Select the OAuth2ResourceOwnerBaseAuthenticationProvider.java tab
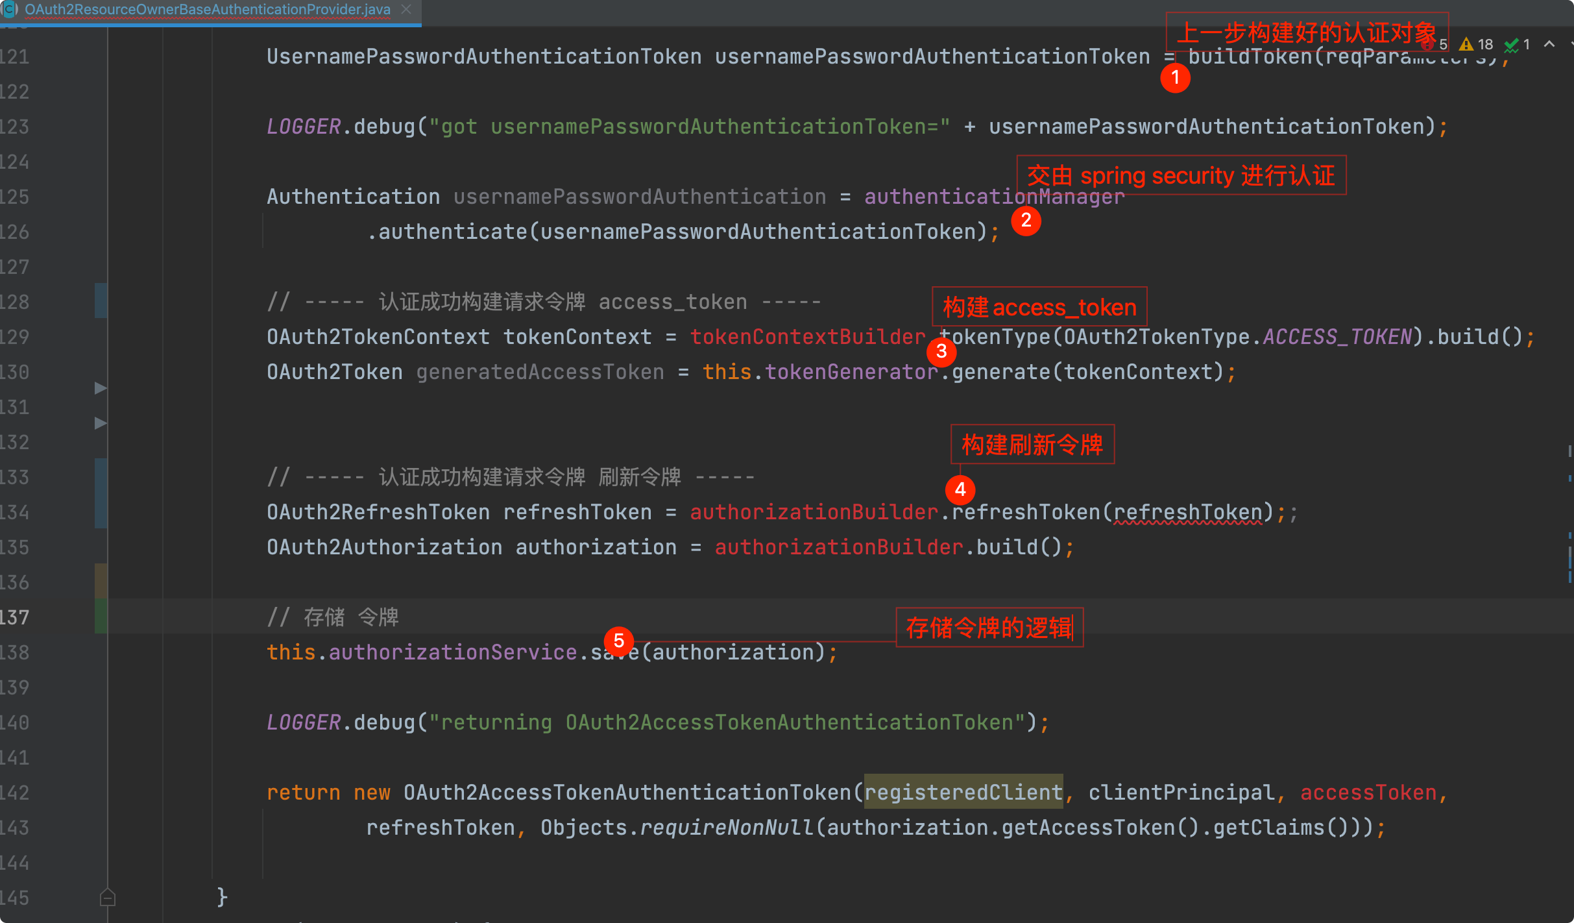Viewport: 1574px width, 923px height. tap(208, 9)
